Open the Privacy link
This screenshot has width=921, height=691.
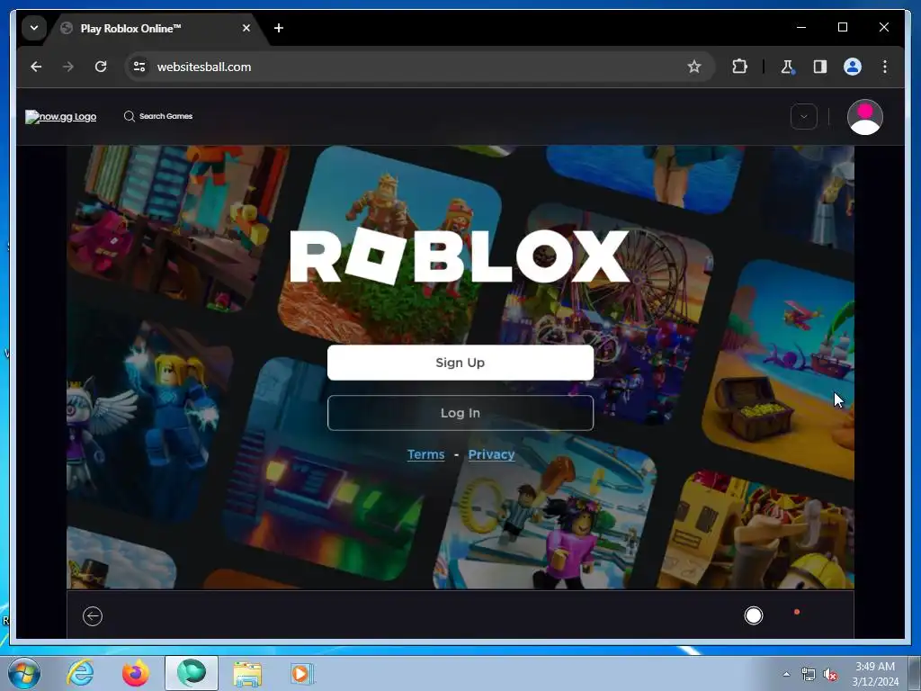(492, 454)
